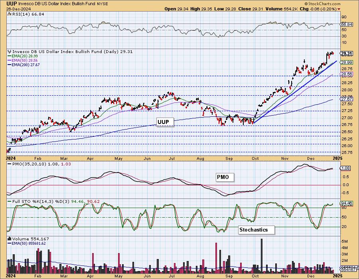Click the 'High 29.35' value

coord(201,9)
